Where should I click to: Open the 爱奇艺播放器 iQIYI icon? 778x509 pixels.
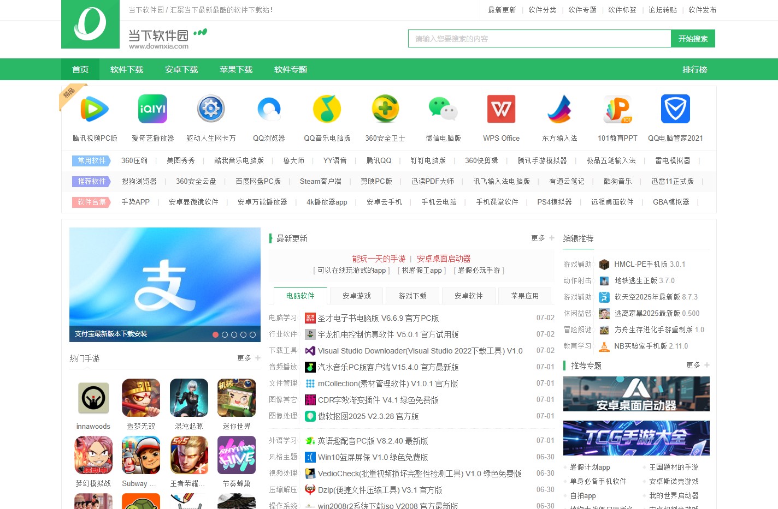click(152, 109)
